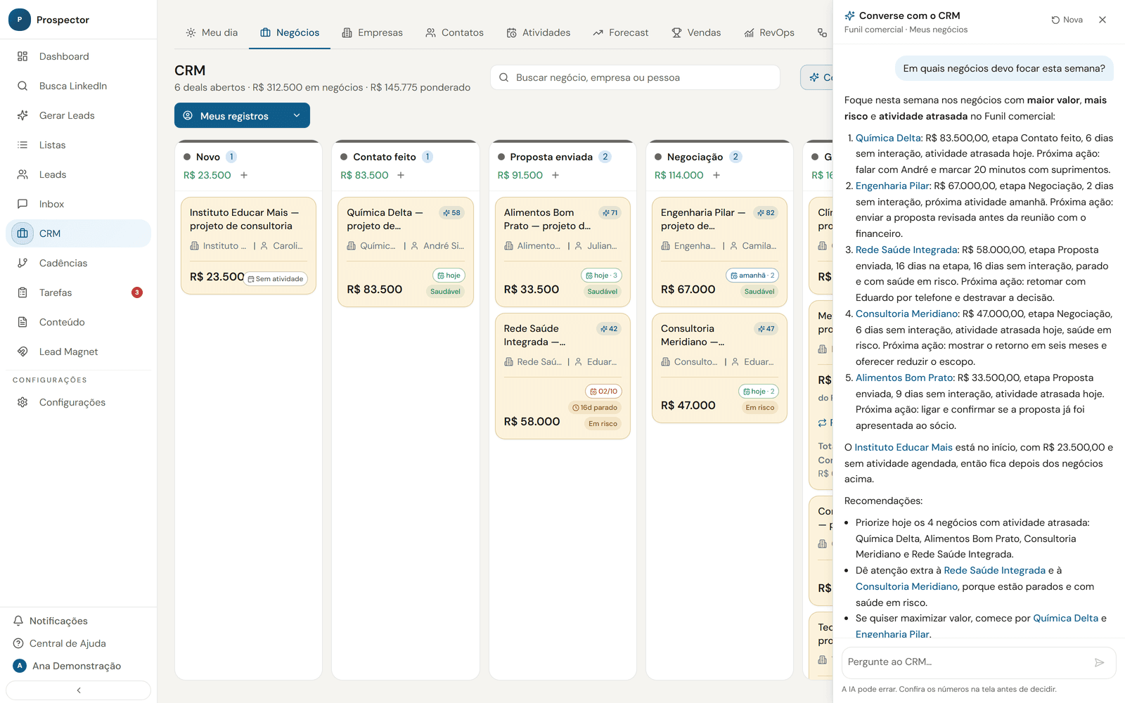Open Busca LinkedIn search icon

click(22, 86)
